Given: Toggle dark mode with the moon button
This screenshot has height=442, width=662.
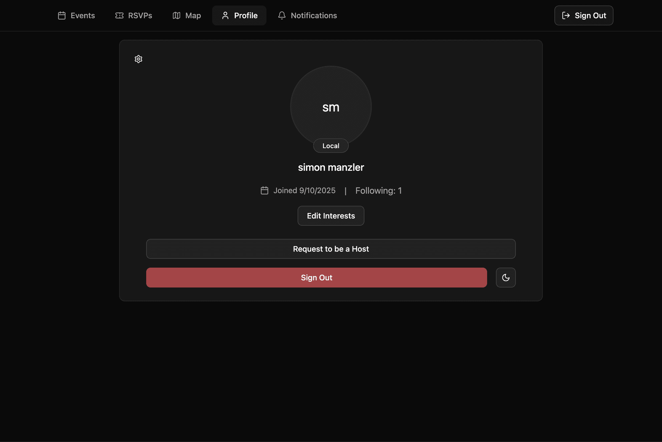Looking at the screenshot, I should pos(505,277).
